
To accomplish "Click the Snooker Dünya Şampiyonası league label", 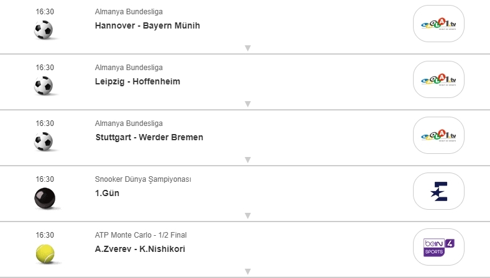I will 143,179.
